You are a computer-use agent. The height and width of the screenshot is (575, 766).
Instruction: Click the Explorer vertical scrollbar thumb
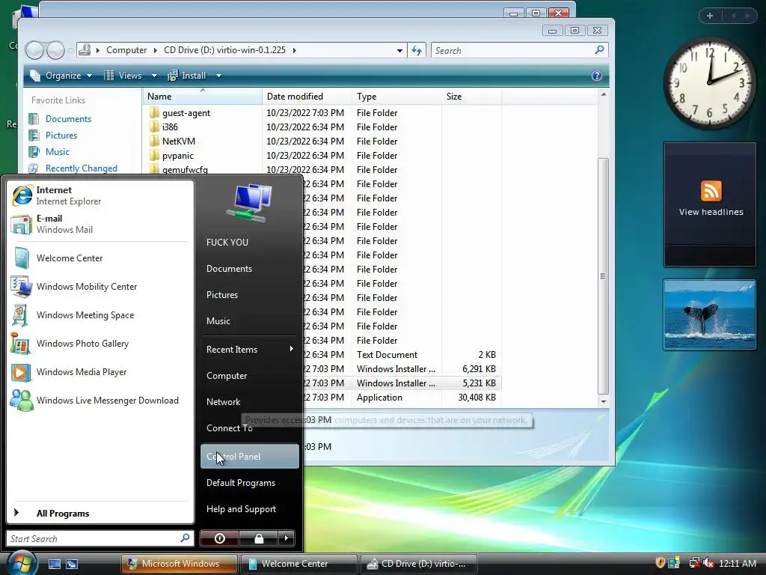click(604, 276)
